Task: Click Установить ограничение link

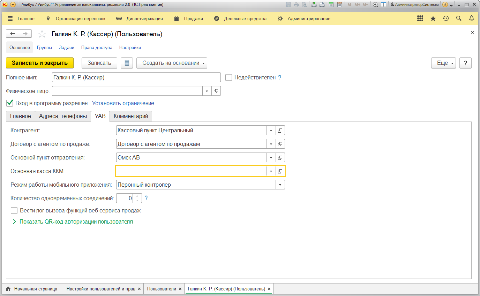Action: point(123,103)
